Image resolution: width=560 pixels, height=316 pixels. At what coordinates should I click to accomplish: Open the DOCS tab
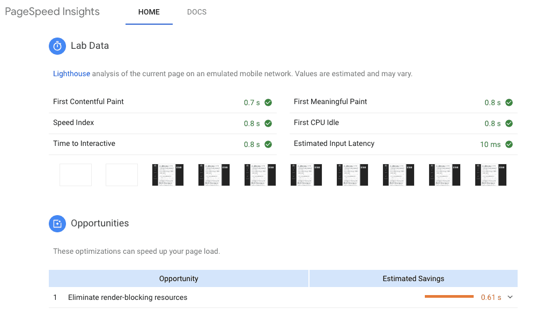[197, 12]
